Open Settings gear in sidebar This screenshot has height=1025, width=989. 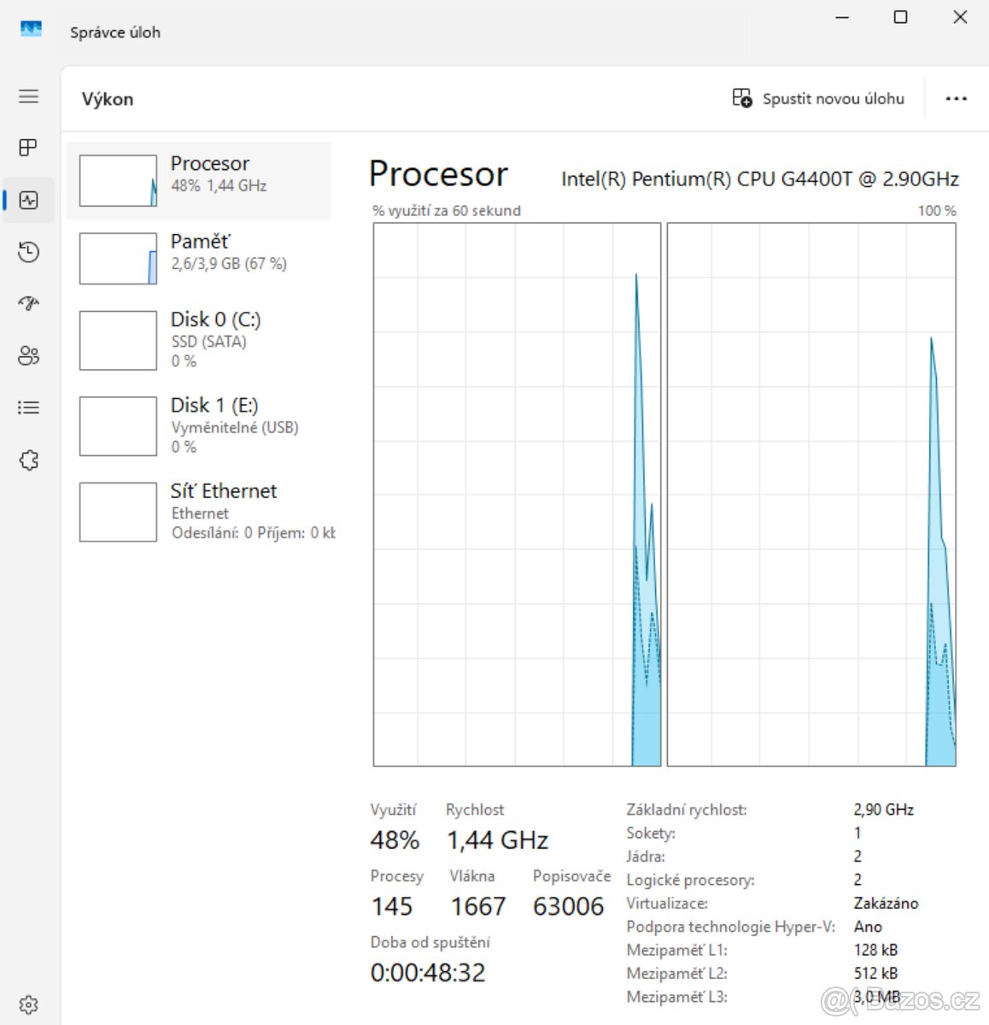29,1004
